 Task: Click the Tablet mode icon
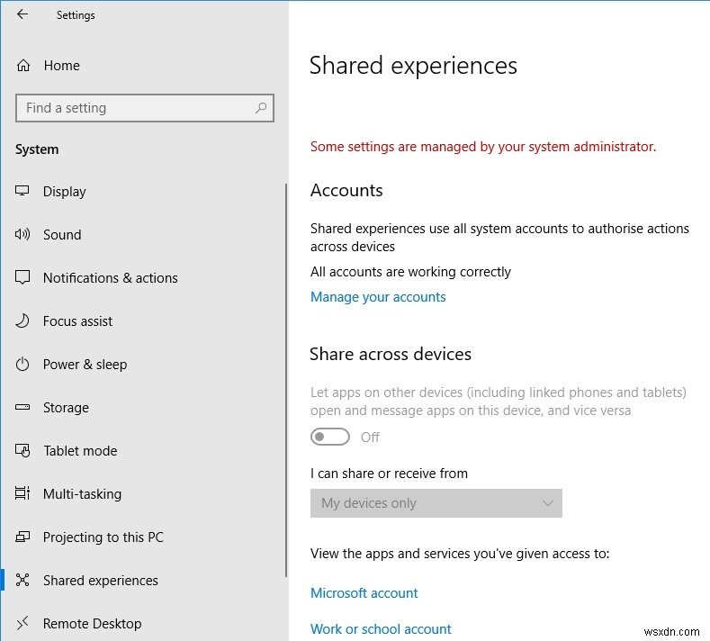pos(23,451)
